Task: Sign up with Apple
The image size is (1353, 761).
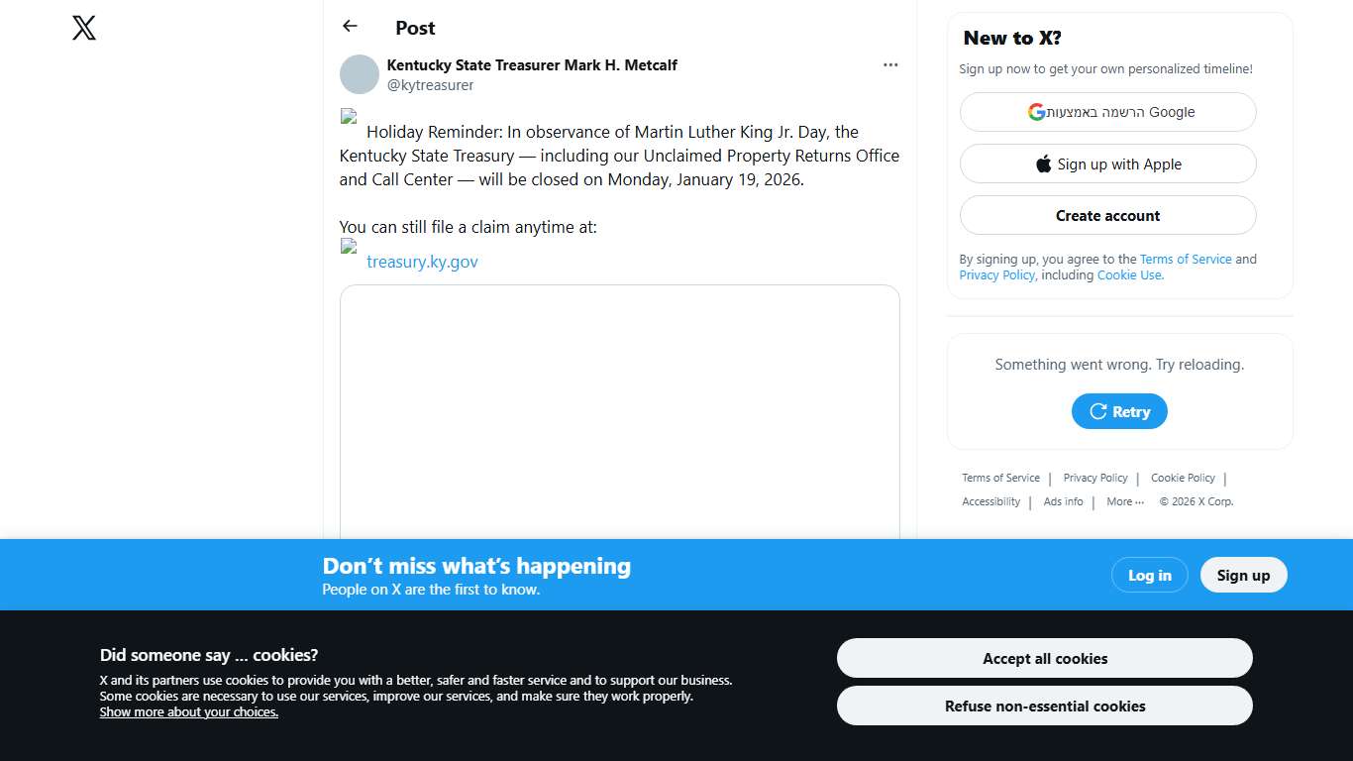Action: pyautogui.click(x=1107, y=164)
